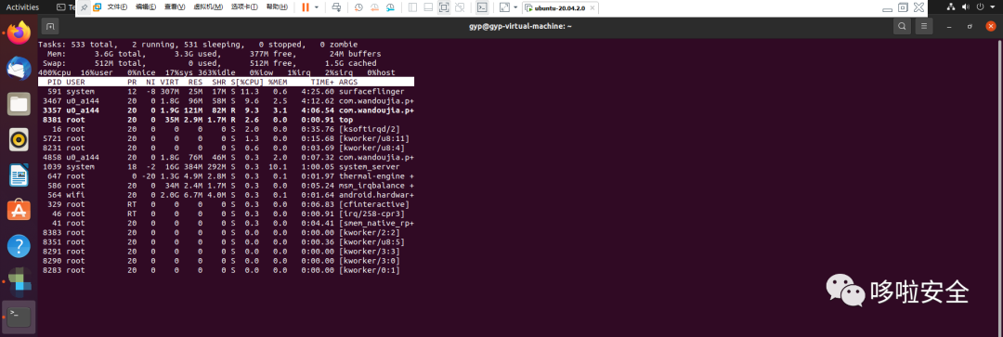Launch Rhythmbox from the dock
The image size is (1003, 337).
(x=20, y=138)
